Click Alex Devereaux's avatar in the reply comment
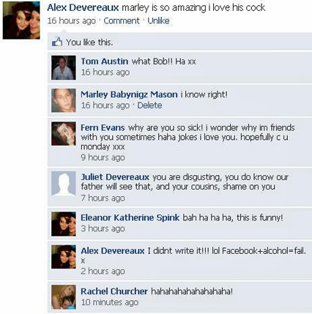This screenshot has width=312, height=314. pos(64,257)
